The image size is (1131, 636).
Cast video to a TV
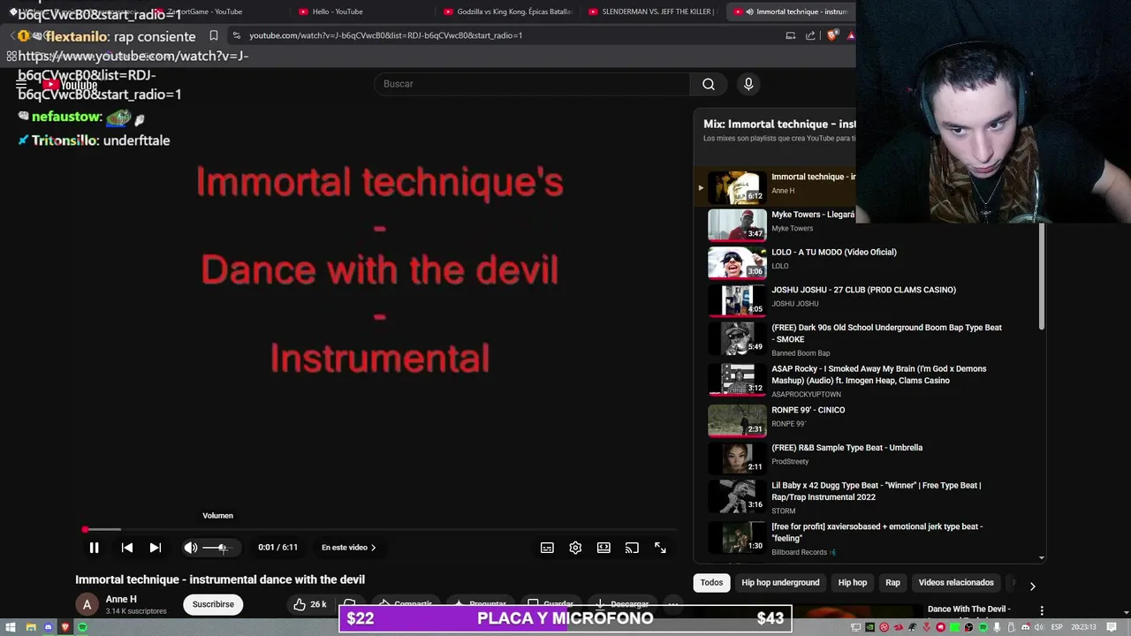tap(632, 548)
